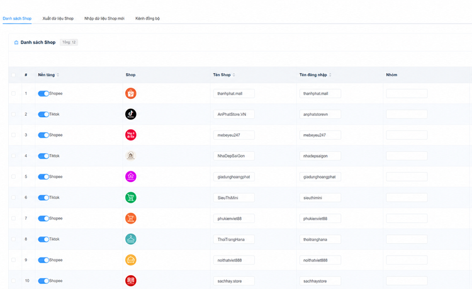The height and width of the screenshot is (289, 472).
Task: Click the SieuThiMini green cart logo
Action: pyautogui.click(x=131, y=198)
